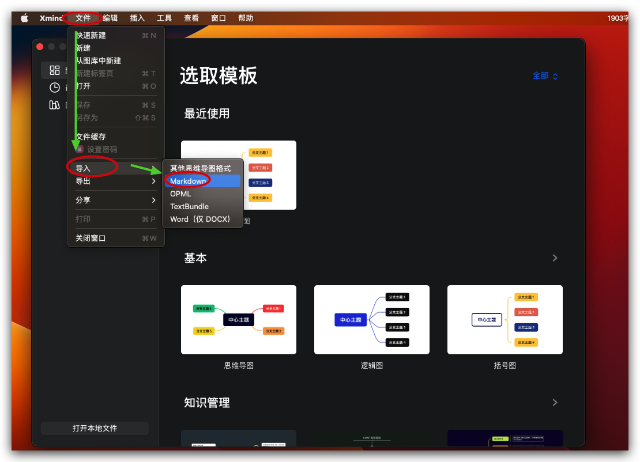Screen dimensions: 640x462
Task: Open the 工具 menu
Action: (x=164, y=18)
